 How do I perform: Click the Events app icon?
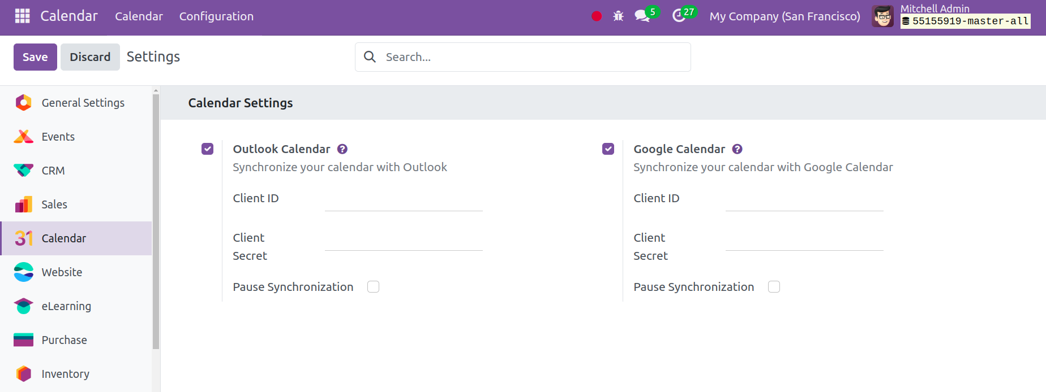[23, 137]
